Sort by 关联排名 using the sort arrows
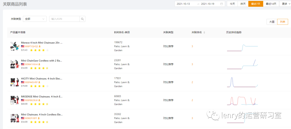Viewport: 291px width, 129px height. (204, 33)
